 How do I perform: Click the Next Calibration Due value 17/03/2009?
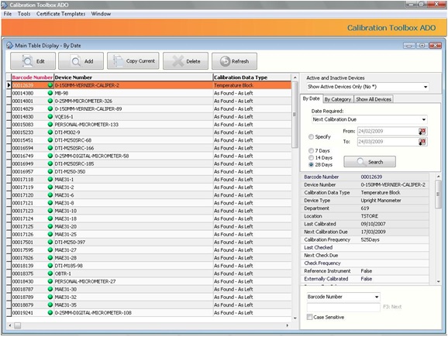tap(373, 232)
